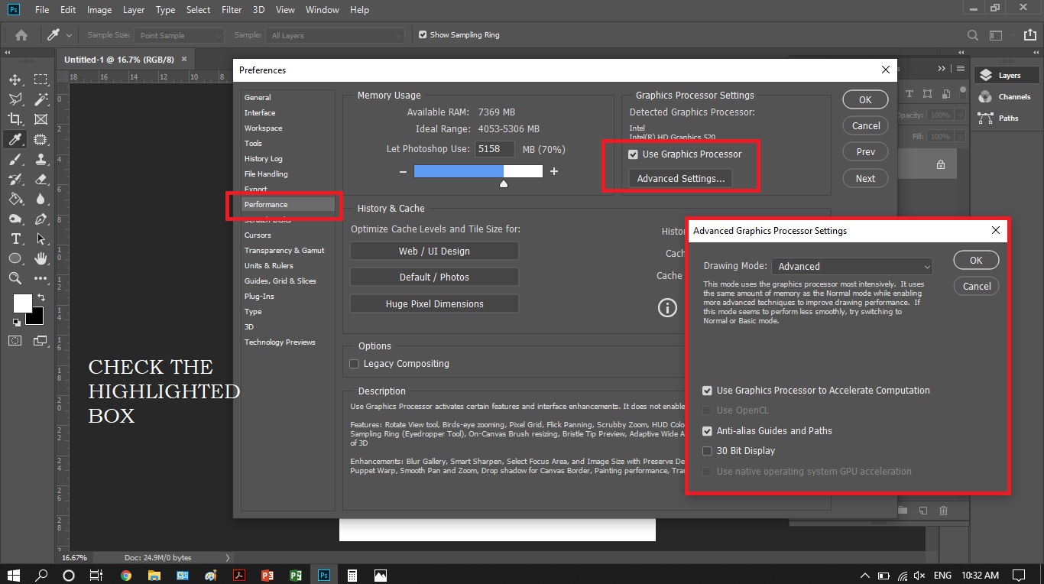Select Interface in Preferences category list
Screen dimensions: 1044x584
260,113
